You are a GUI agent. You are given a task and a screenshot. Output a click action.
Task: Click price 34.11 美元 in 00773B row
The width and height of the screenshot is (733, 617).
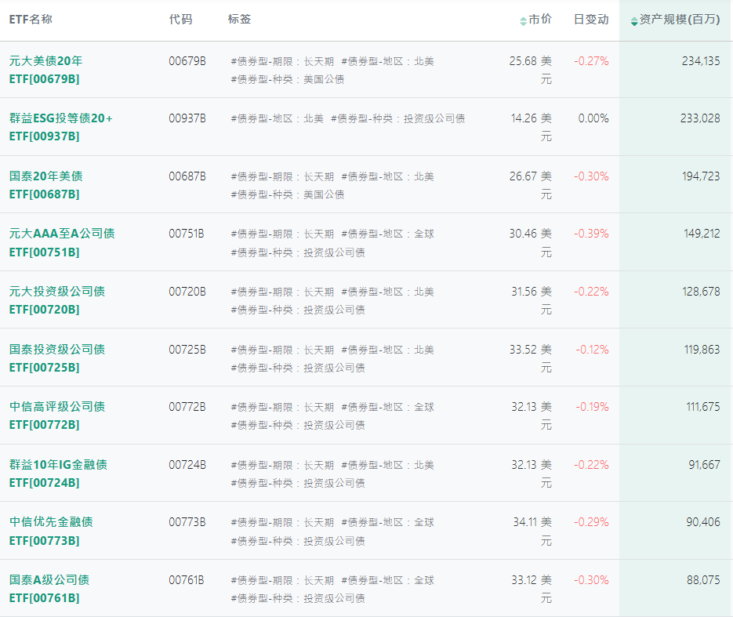coord(532,531)
